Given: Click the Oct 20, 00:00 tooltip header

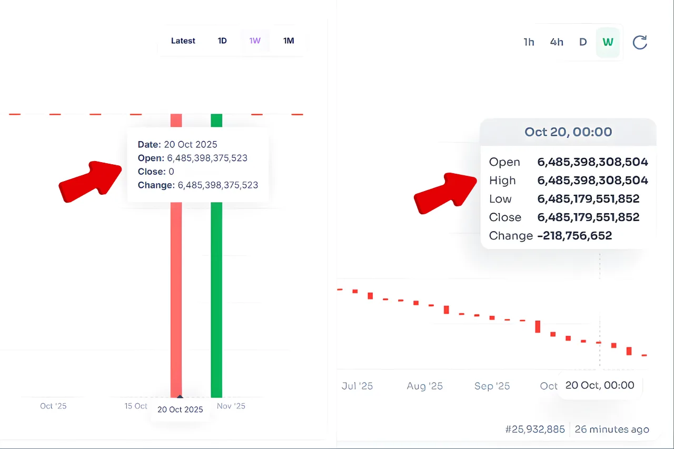Looking at the screenshot, I should click(x=568, y=132).
